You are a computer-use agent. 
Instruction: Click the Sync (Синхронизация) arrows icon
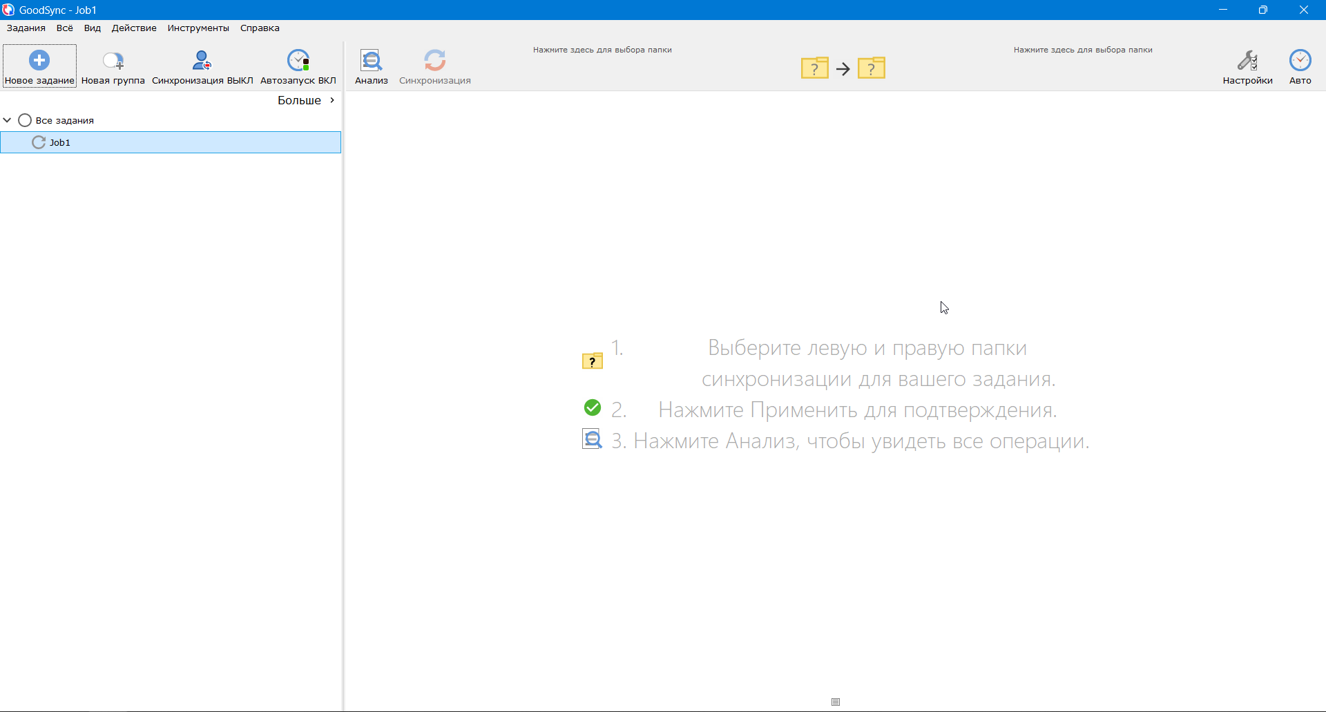tap(434, 61)
